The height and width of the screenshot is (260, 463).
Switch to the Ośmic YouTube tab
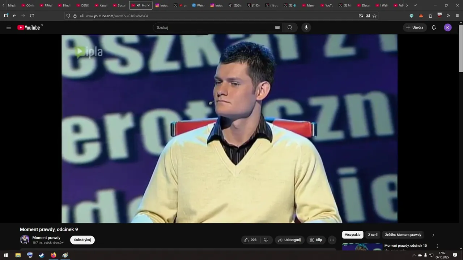(x=27, y=5)
